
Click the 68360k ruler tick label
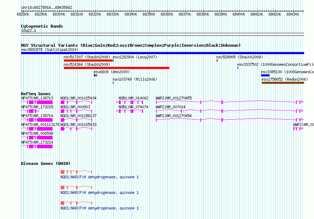click(167, 15)
